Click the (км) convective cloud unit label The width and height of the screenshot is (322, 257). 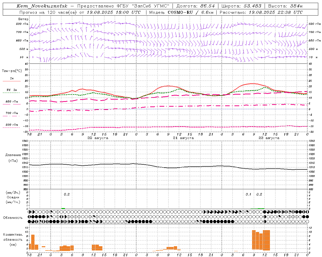click(x=13, y=244)
